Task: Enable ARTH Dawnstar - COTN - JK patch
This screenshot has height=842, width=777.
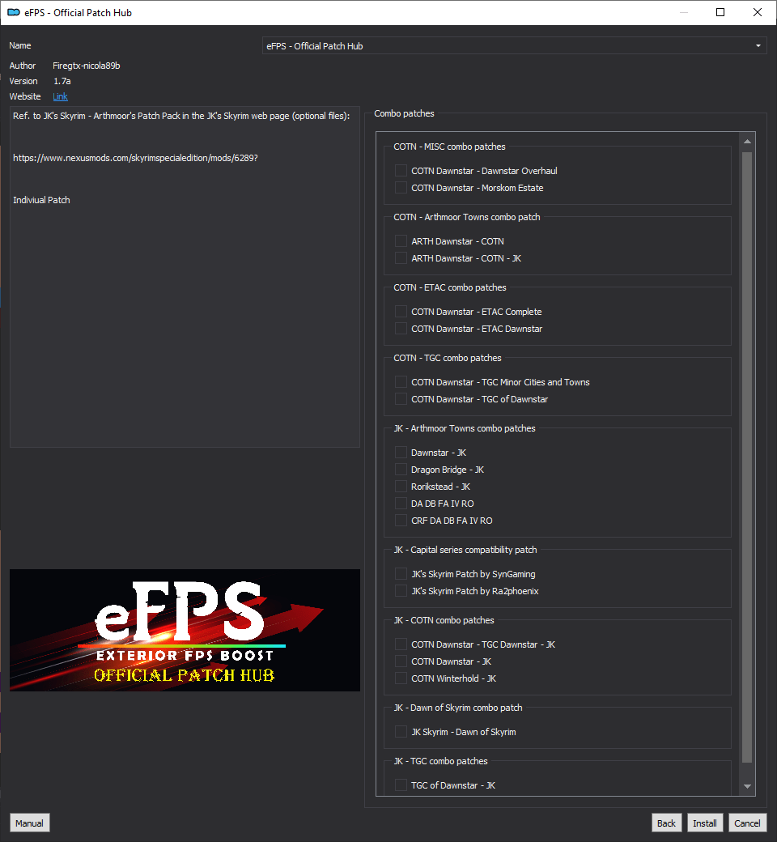Action: click(401, 258)
